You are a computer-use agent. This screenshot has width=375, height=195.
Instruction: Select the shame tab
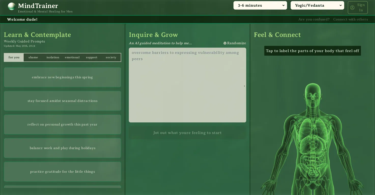pyautogui.click(x=33, y=57)
